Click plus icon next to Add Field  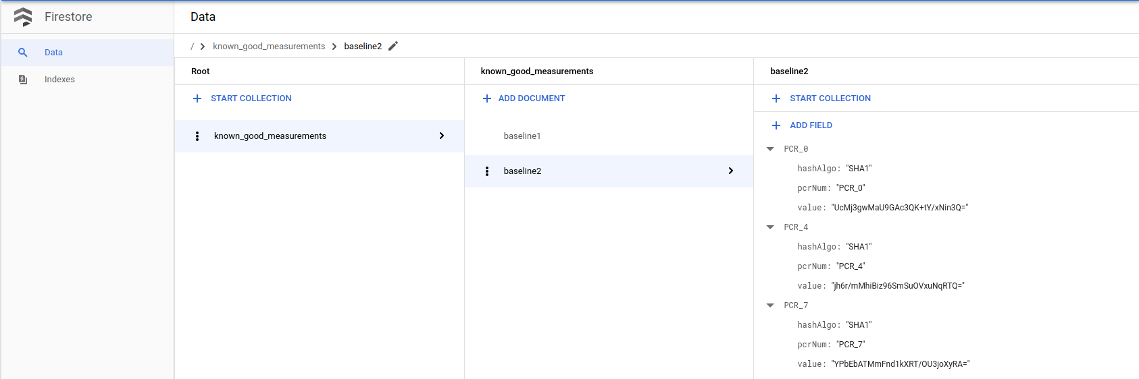[776, 125]
